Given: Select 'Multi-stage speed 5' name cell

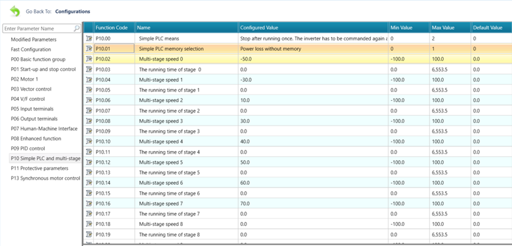Looking at the screenshot, I should coord(187,162).
